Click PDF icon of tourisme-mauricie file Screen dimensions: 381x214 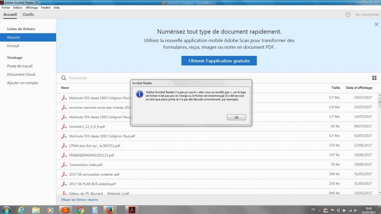(64, 107)
